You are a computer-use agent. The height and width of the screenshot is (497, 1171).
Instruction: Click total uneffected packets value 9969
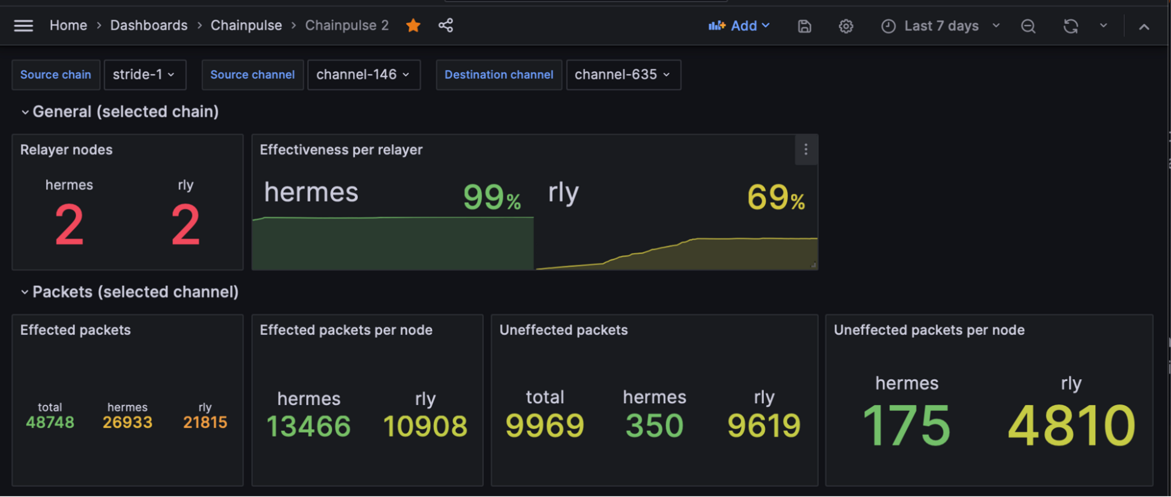tap(545, 425)
